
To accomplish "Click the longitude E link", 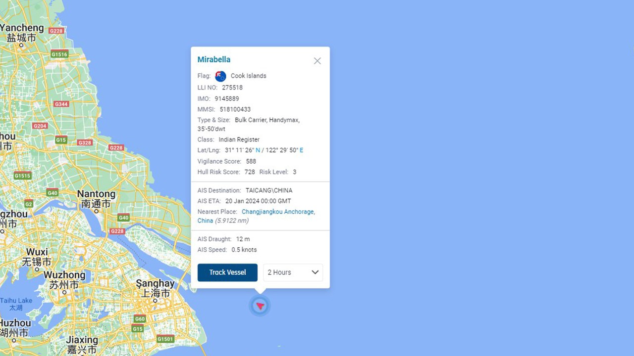I will tap(302, 150).
